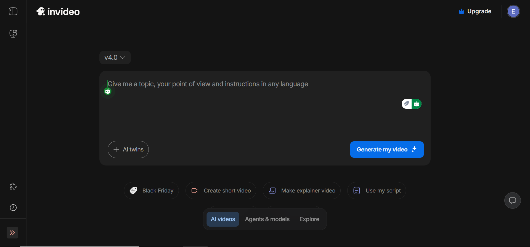Switch to Agents & models tab
Viewport: 530px width, 247px height.
(x=267, y=219)
